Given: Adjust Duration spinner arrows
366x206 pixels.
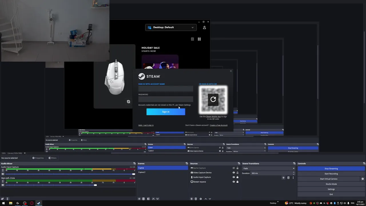Looking at the screenshot, I should point(293,173).
